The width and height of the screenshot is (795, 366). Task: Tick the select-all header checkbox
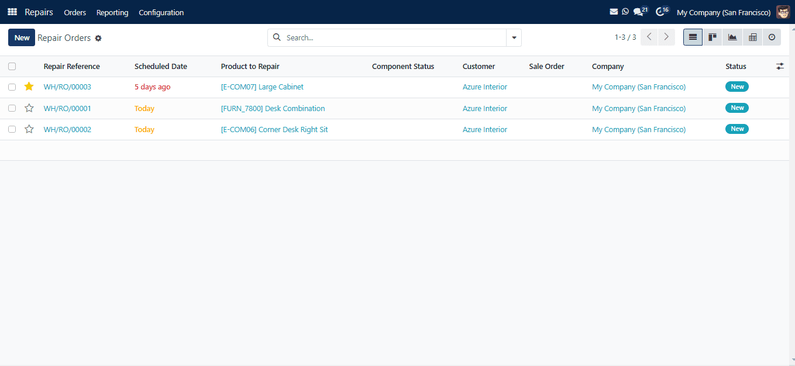click(x=12, y=67)
